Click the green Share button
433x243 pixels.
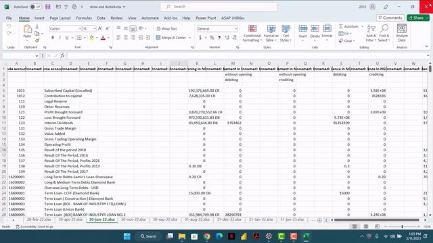(x=418, y=18)
